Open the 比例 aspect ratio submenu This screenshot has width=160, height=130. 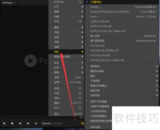point(66,68)
